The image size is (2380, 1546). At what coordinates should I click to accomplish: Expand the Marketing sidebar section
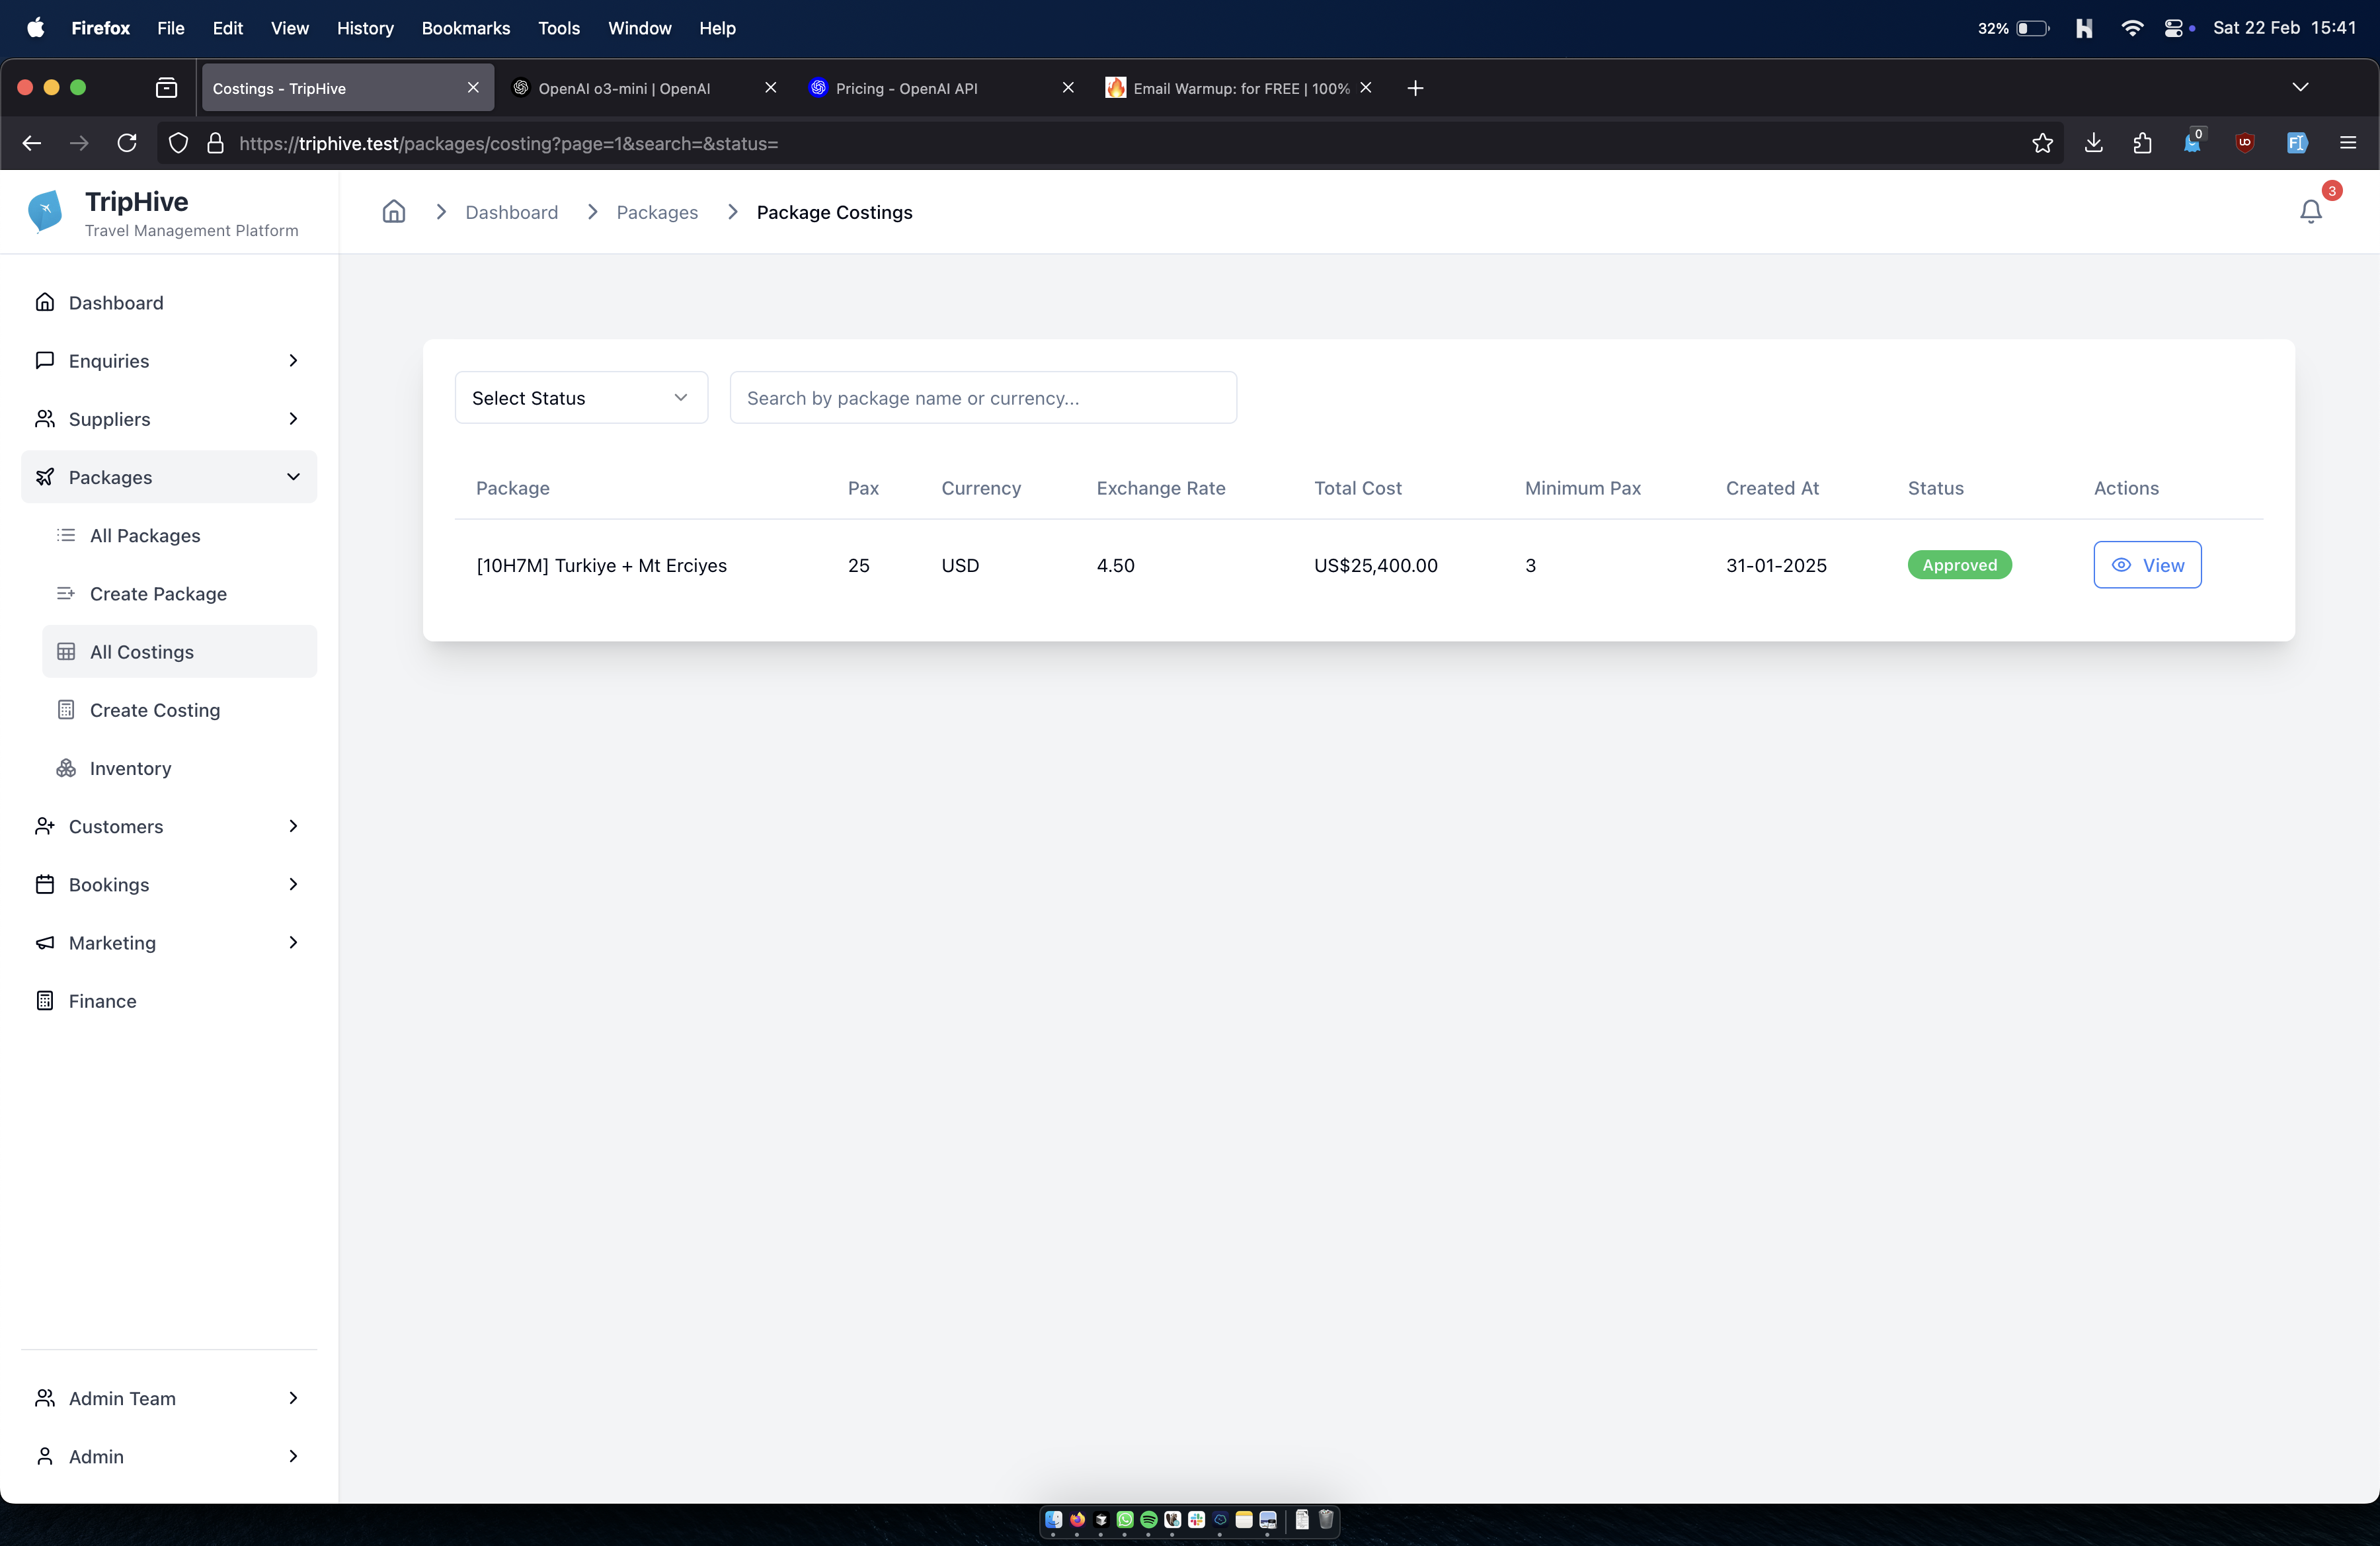pyautogui.click(x=293, y=942)
